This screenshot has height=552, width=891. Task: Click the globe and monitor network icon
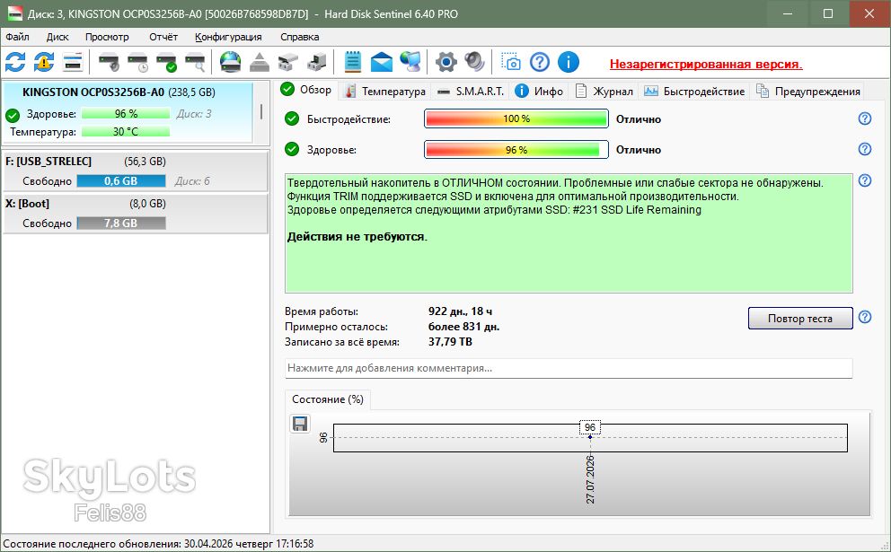[410, 61]
